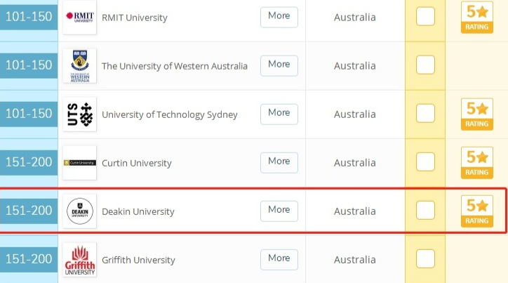Click the University of Western Australia crest
Image resolution: width=508 pixels, height=283 pixels.
[79, 66]
